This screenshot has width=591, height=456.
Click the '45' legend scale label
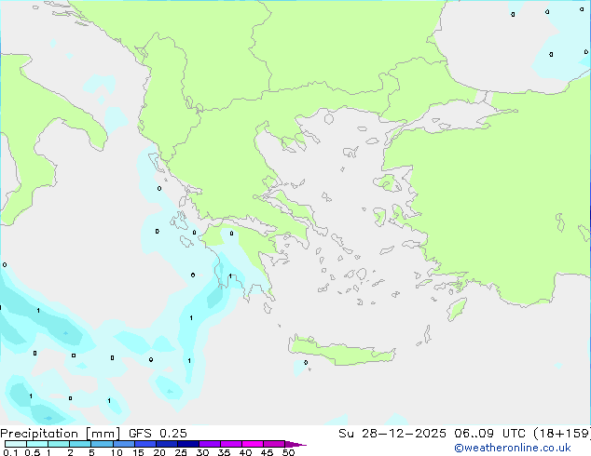(267, 452)
